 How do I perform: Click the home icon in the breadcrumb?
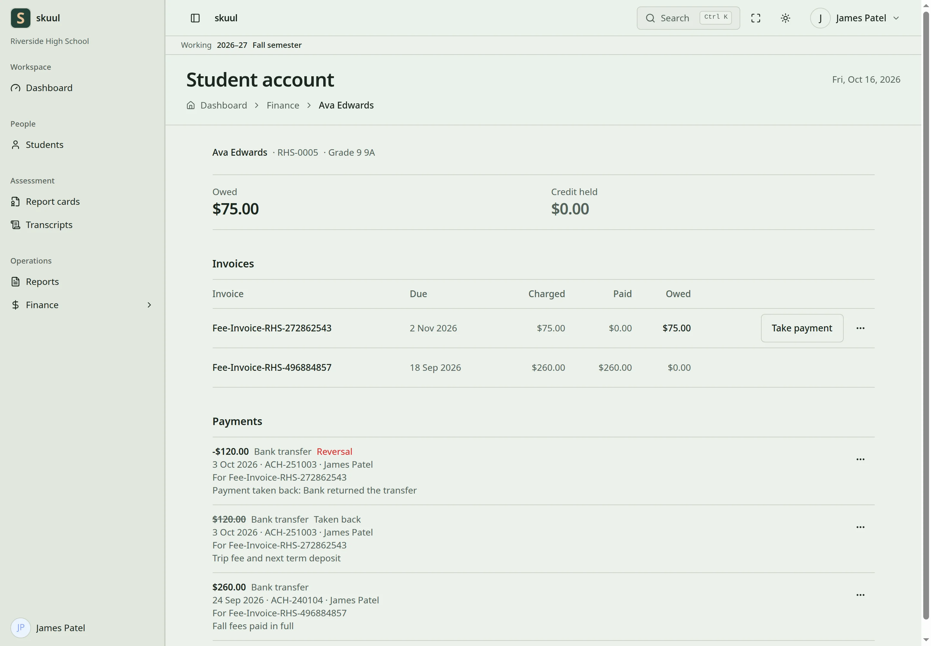pyautogui.click(x=190, y=105)
